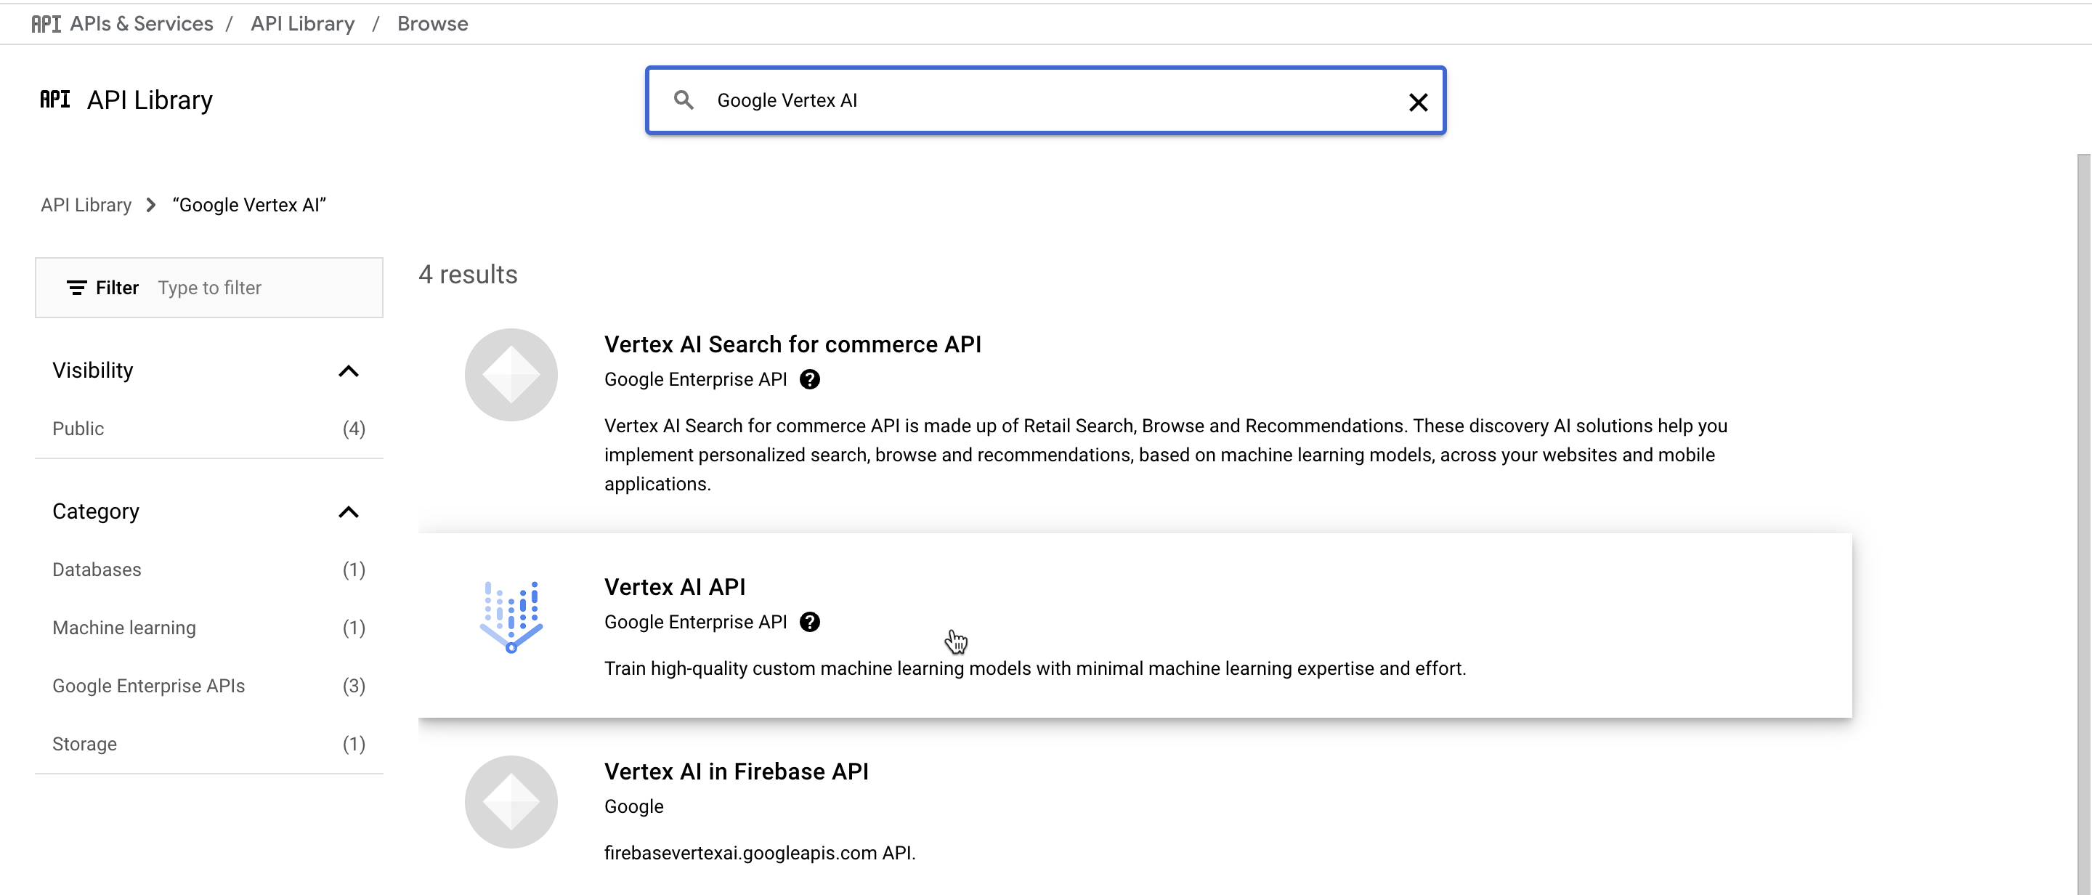Click the "4 results" count text
Image resolution: width=2092 pixels, height=895 pixels.
(x=468, y=275)
